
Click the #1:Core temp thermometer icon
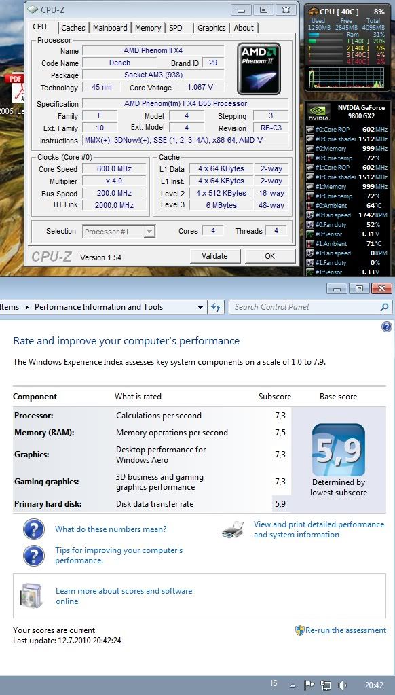pyautogui.click(x=310, y=196)
